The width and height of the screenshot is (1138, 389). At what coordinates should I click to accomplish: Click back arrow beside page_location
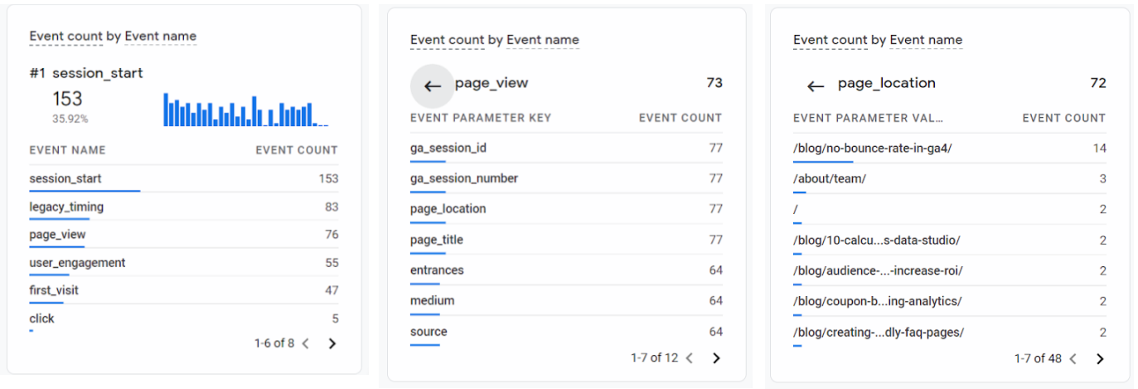[x=816, y=86]
